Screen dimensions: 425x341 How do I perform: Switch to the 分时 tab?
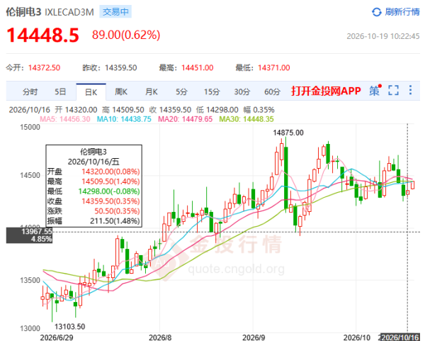click(30, 91)
